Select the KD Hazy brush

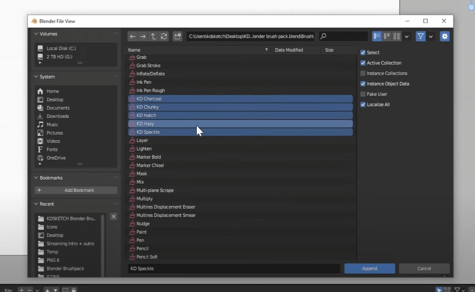pos(240,124)
